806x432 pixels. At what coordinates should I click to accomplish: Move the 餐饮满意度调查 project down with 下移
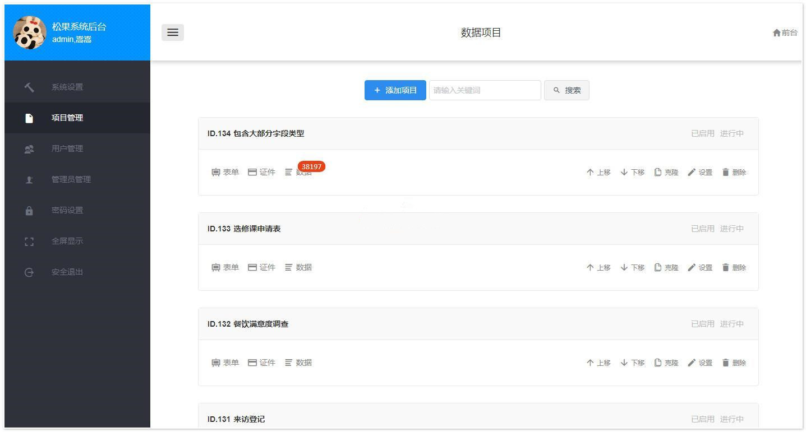[x=632, y=363]
